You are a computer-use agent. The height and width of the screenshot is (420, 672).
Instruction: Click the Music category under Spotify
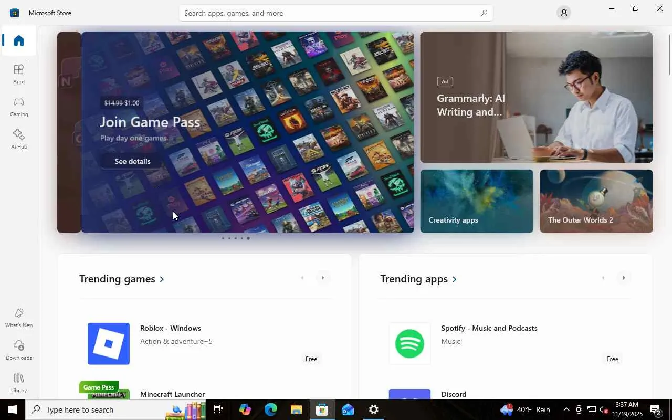coord(450,341)
